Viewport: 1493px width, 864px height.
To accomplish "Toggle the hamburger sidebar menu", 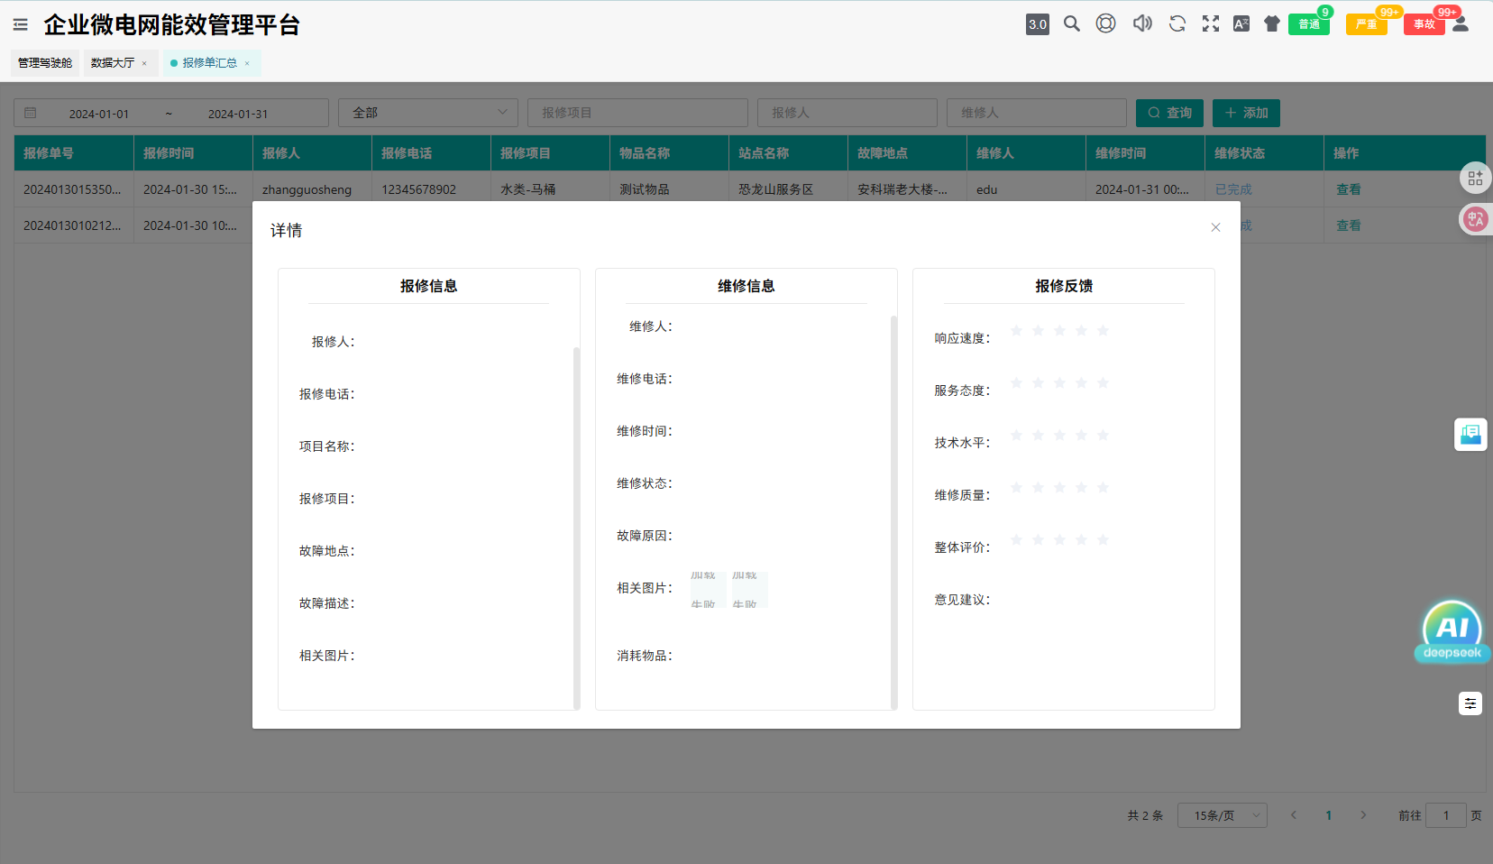I will (x=20, y=24).
